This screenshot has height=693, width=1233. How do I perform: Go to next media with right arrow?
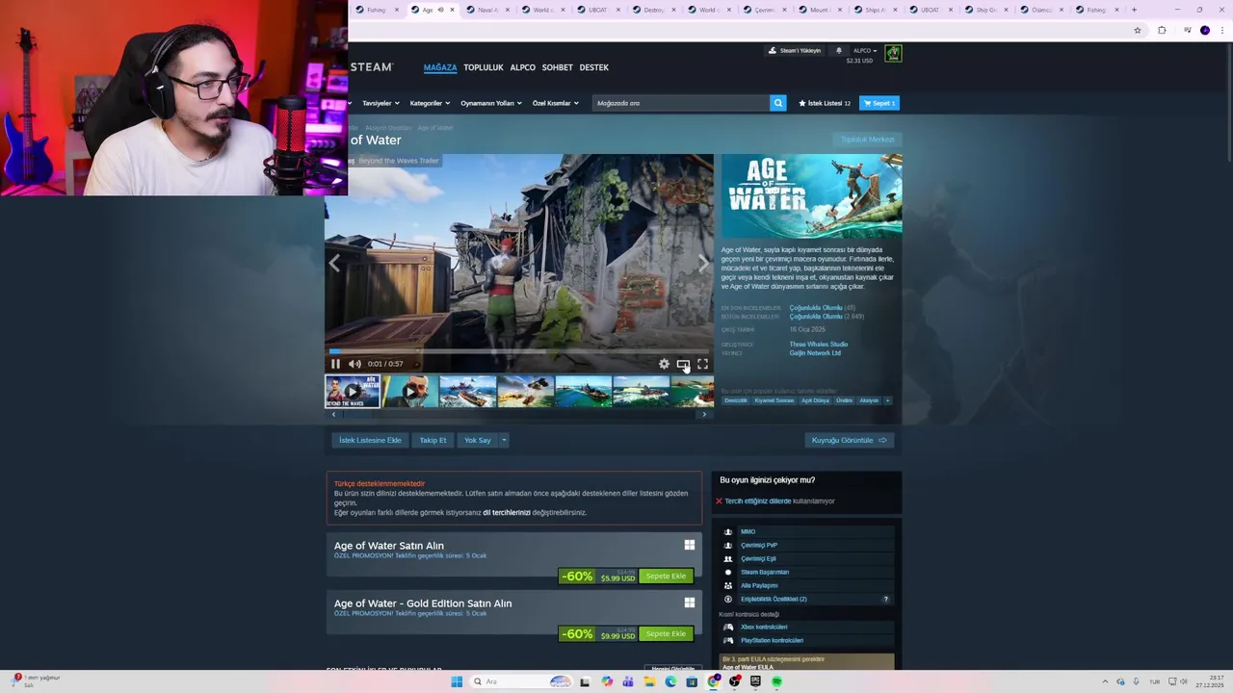pos(703,263)
